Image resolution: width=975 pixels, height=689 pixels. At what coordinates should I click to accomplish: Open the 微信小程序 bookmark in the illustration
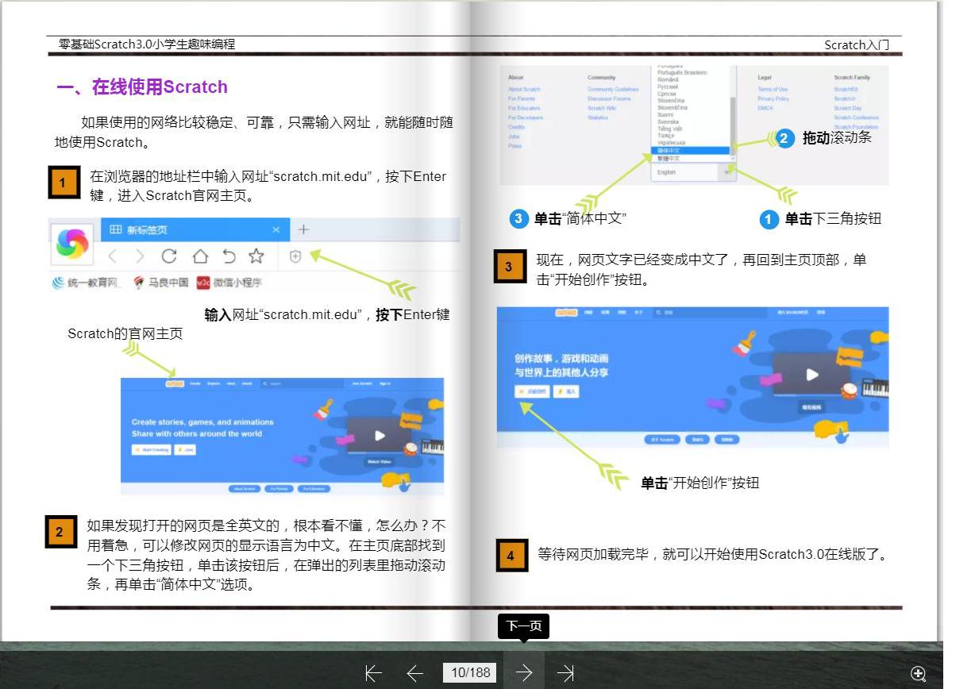(x=229, y=283)
